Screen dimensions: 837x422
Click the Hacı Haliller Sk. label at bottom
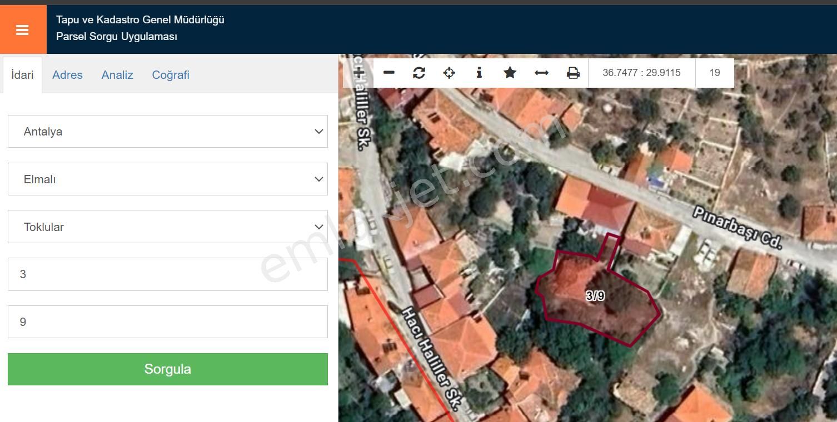click(431, 359)
